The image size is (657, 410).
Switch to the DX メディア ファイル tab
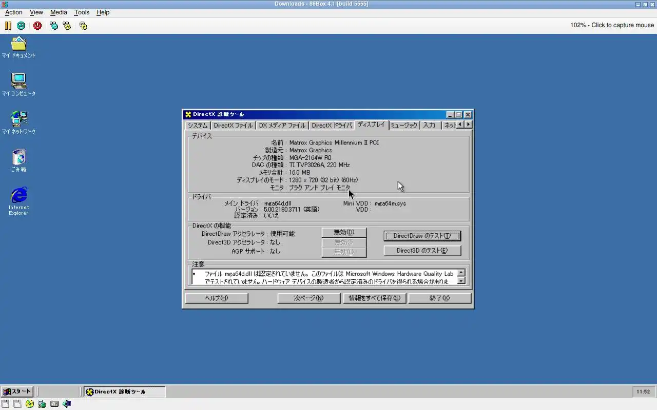click(282, 126)
